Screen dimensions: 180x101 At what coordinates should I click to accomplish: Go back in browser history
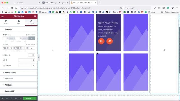click(x=3, y=8)
